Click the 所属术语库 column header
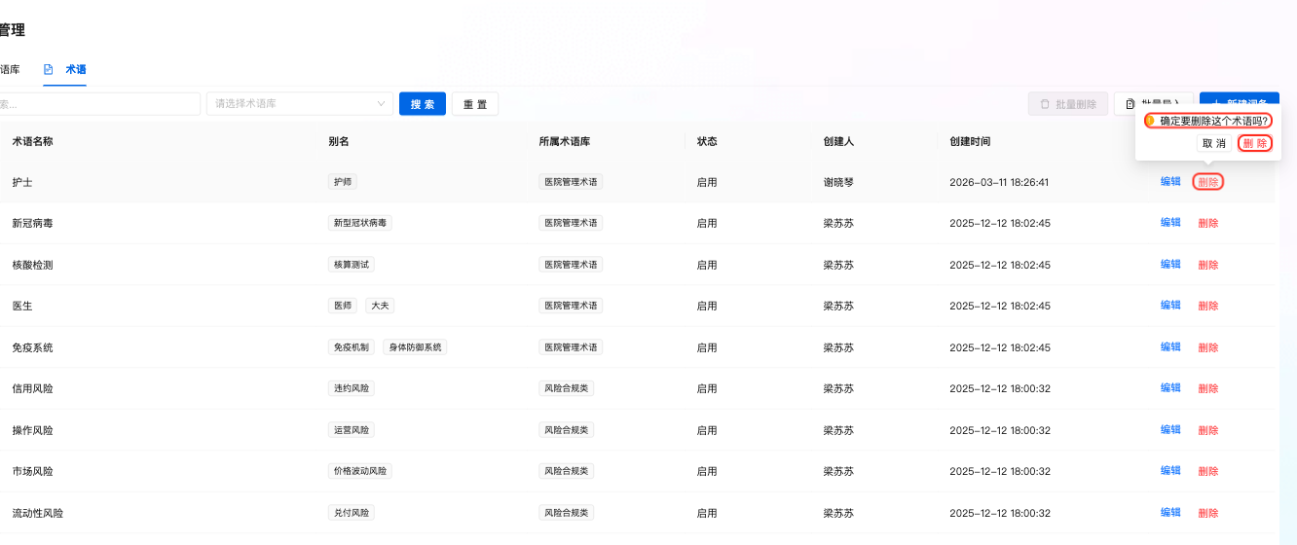This screenshot has width=1297, height=545. pyautogui.click(x=565, y=141)
